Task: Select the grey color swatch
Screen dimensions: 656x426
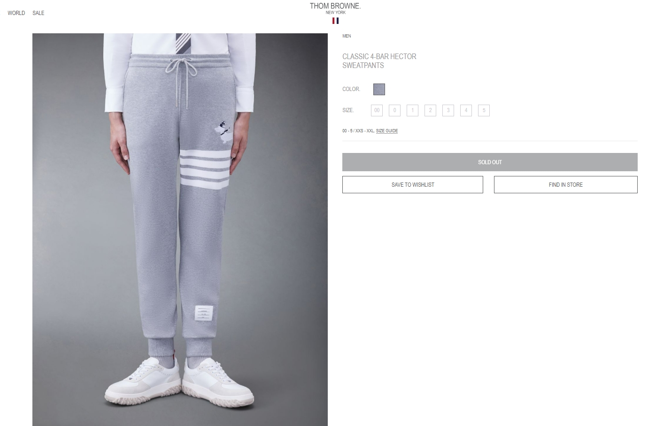Action: point(379,89)
